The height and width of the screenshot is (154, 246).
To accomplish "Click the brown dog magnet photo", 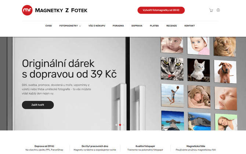I will tap(225, 71).
